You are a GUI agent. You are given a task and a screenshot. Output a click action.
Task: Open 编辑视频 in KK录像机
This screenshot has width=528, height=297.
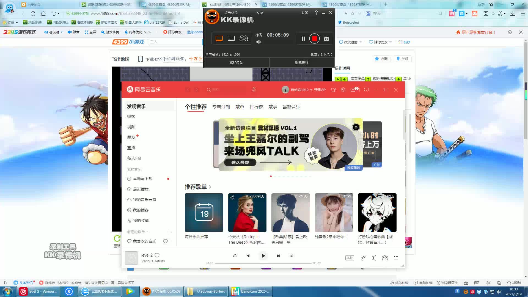tap(302, 62)
